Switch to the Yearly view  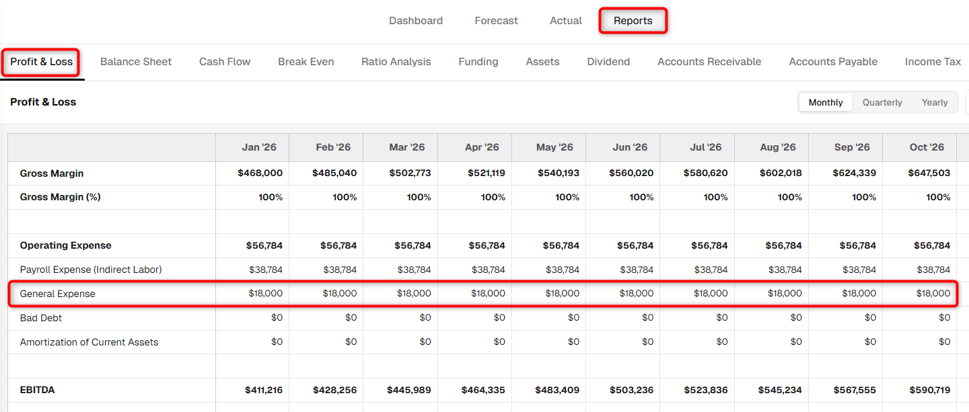pyautogui.click(x=935, y=102)
